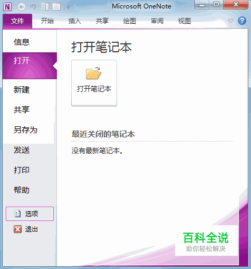Click the 最近关闭的笔记本 heading

(x=103, y=134)
